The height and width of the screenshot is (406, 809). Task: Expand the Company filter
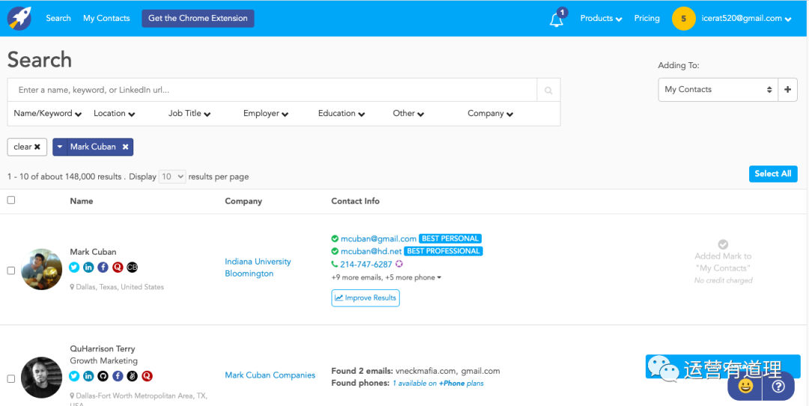point(490,114)
